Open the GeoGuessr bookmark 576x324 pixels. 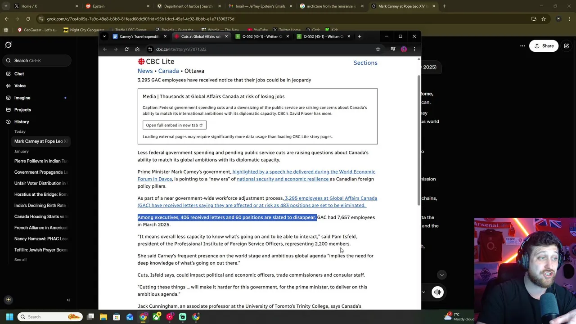(x=38, y=30)
